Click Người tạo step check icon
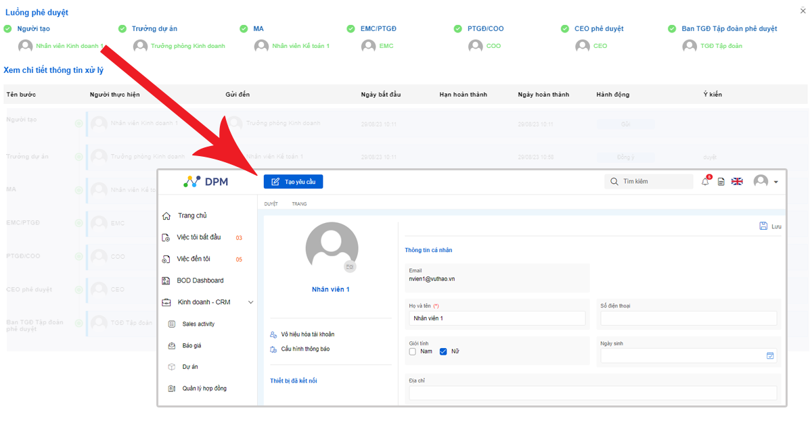812x446 pixels. [x=7, y=28]
